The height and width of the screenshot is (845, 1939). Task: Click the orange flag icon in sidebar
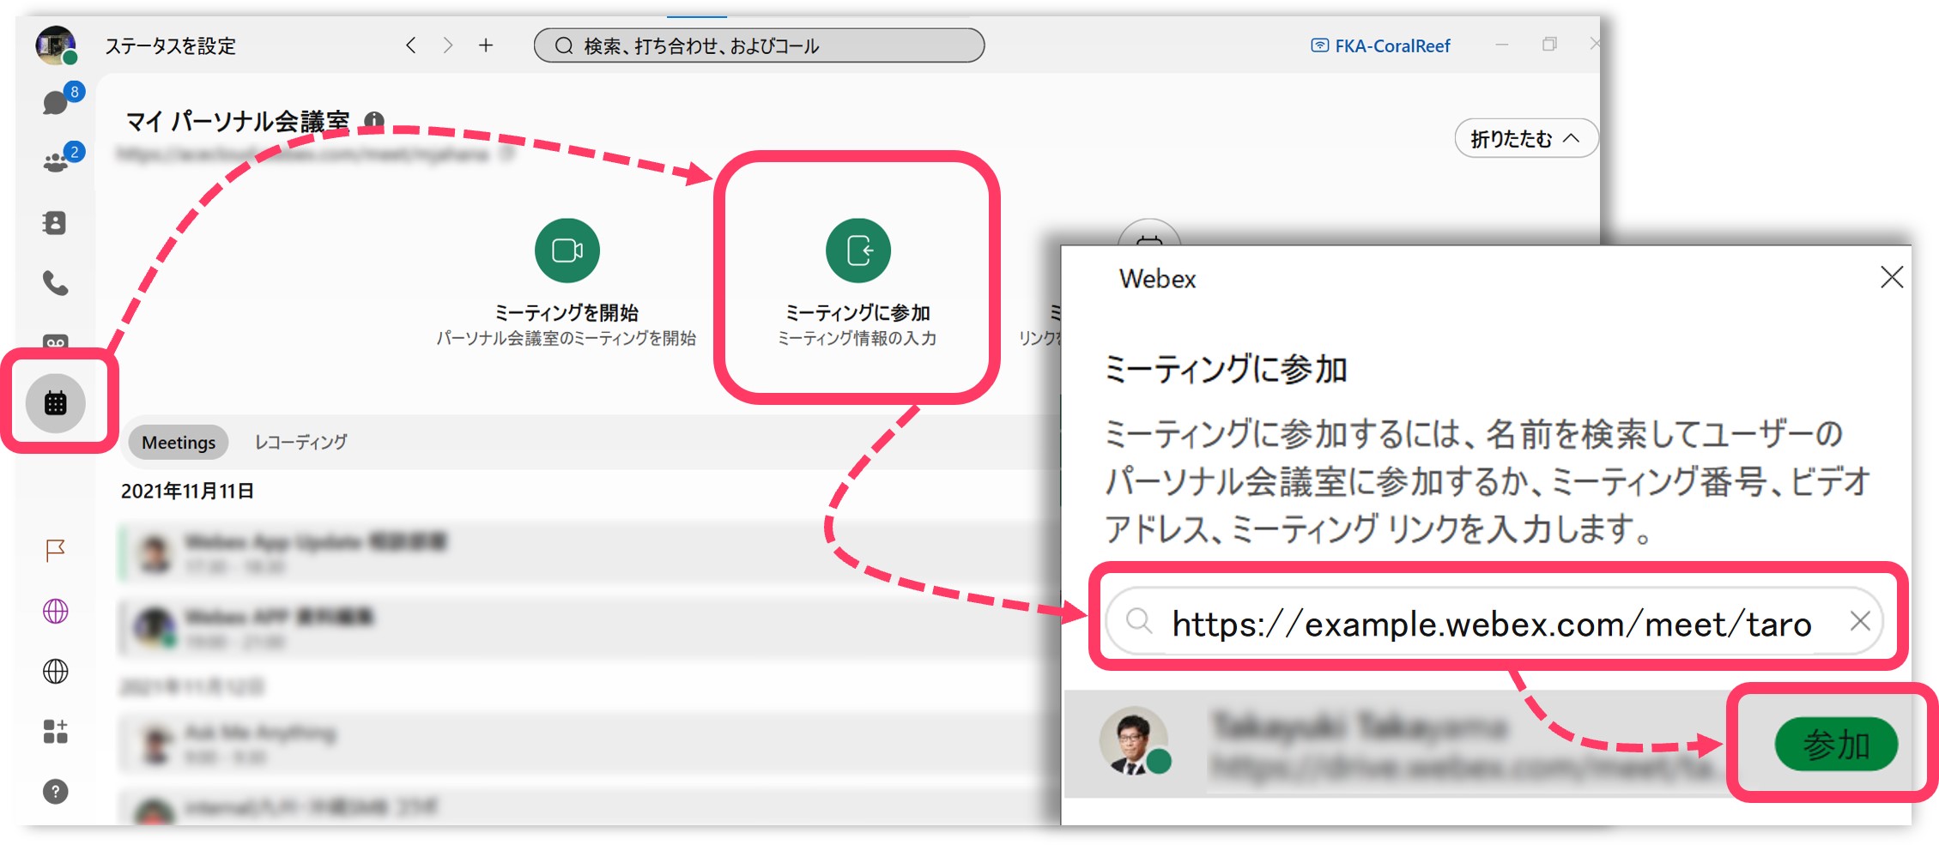click(55, 550)
